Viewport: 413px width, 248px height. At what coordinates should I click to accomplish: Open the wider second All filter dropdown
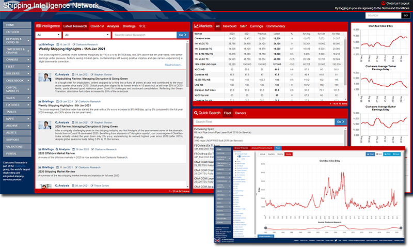[x=87, y=35]
